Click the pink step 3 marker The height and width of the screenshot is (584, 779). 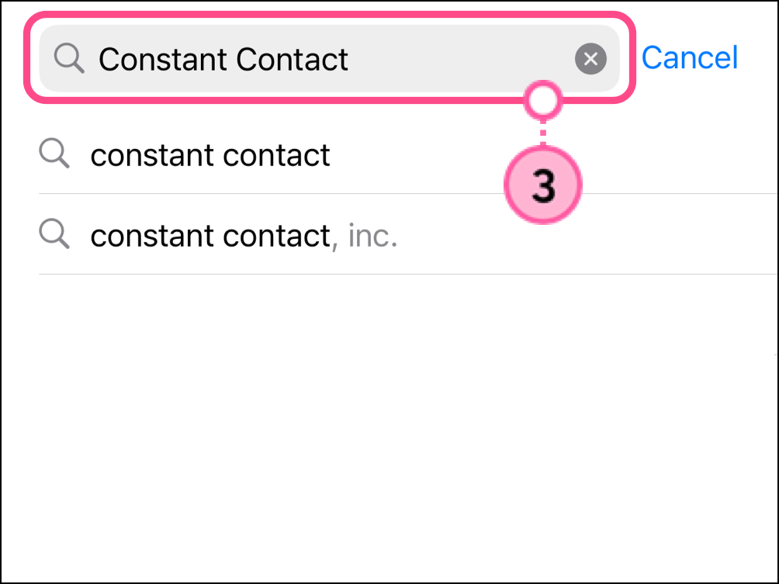[543, 186]
